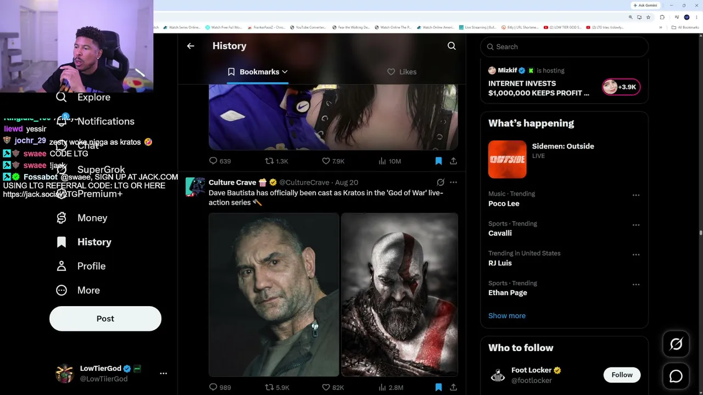Open Profile in the sidebar

pyautogui.click(x=81, y=266)
